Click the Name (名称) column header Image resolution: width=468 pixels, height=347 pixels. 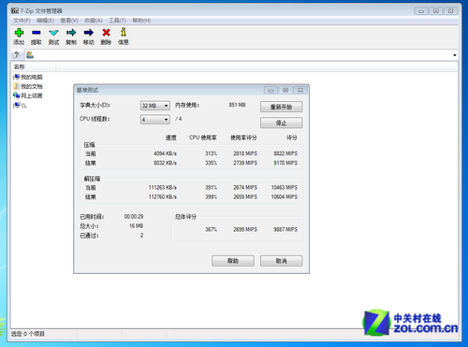pos(34,67)
